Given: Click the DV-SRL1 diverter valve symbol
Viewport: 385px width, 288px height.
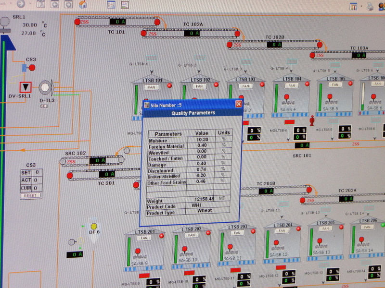Looking at the screenshot, I should point(25,87).
